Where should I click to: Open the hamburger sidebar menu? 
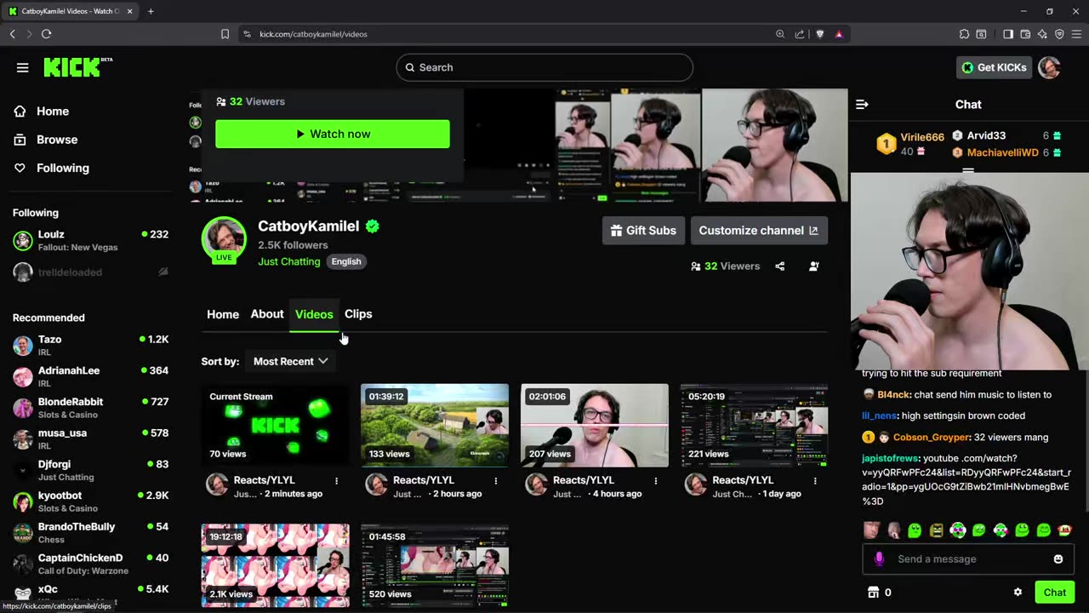click(x=23, y=67)
